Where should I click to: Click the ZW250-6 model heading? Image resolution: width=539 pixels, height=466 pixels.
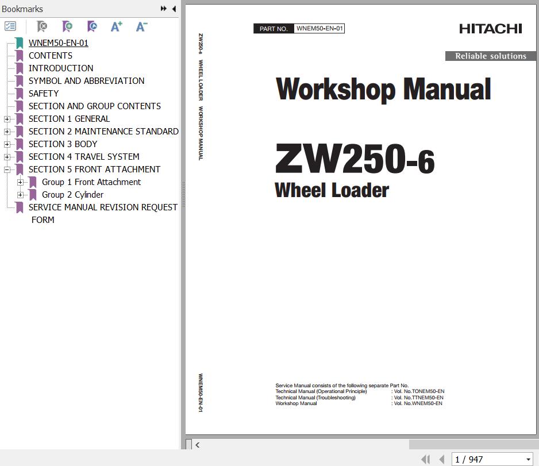tap(355, 159)
